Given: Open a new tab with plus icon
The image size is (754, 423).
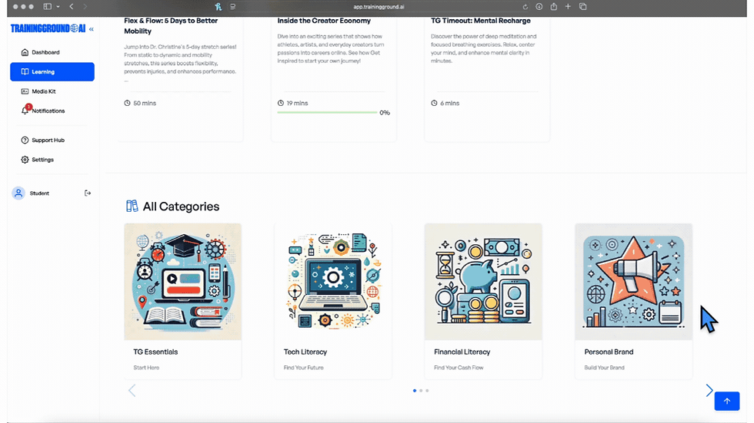Looking at the screenshot, I should click(x=568, y=7).
